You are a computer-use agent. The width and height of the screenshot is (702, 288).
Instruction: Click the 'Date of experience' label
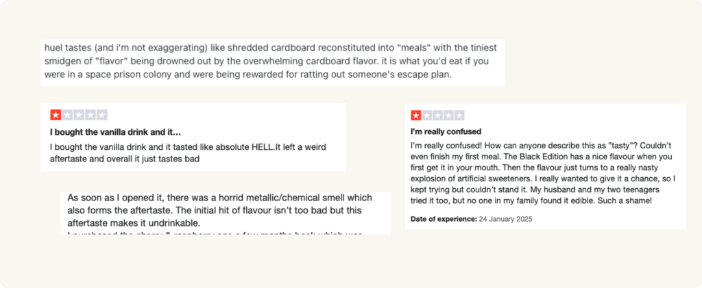coord(444,219)
